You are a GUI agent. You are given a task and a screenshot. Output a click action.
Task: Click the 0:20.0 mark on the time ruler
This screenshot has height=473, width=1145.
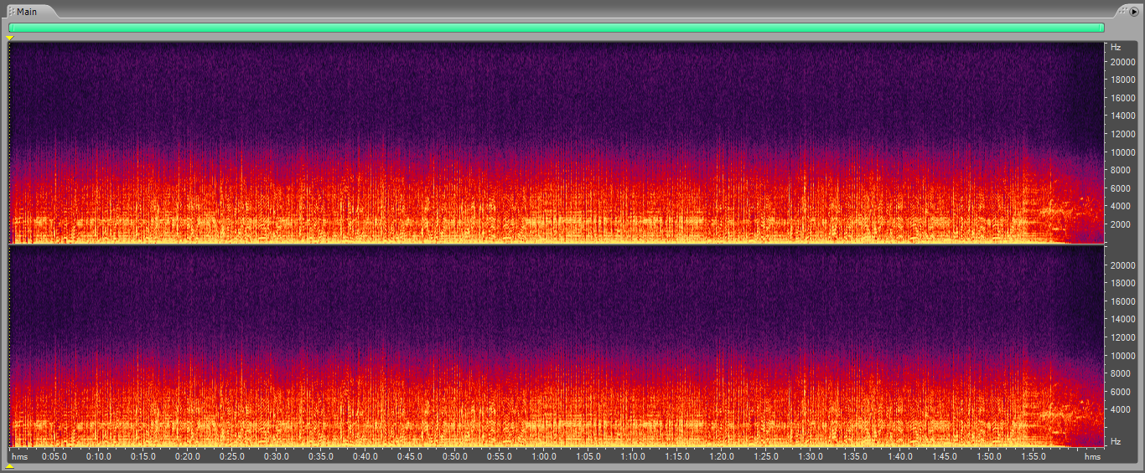click(188, 457)
